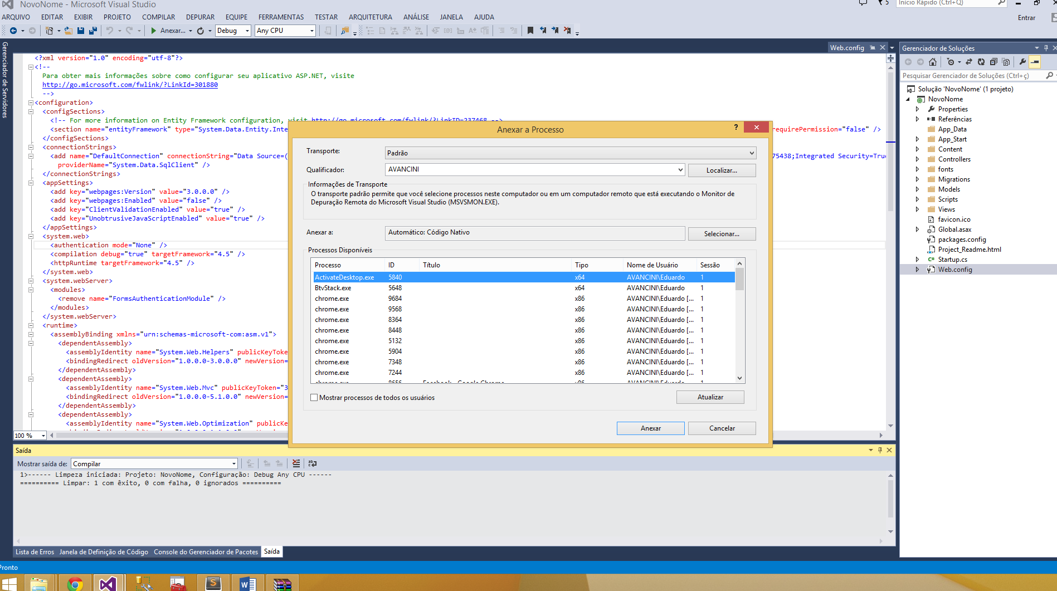Click the Undo arrow icon

coord(110,31)
